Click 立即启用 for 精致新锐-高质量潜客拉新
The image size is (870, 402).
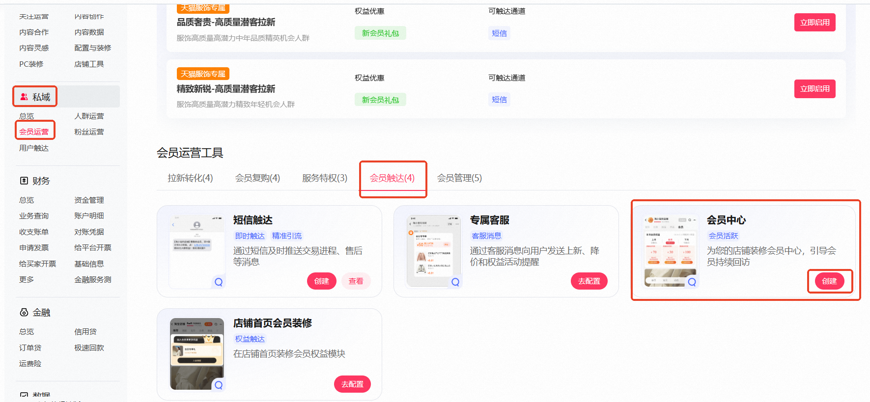pos(814,89)
